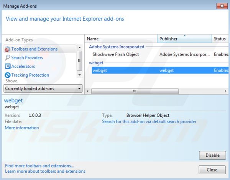Click the 'Browser Helper Object' type value
This screenshot has height=180, width=230.
pyautogui.click(x=148, y=115)
